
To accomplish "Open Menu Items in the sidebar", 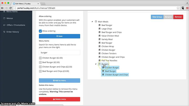I will [12, 12].
